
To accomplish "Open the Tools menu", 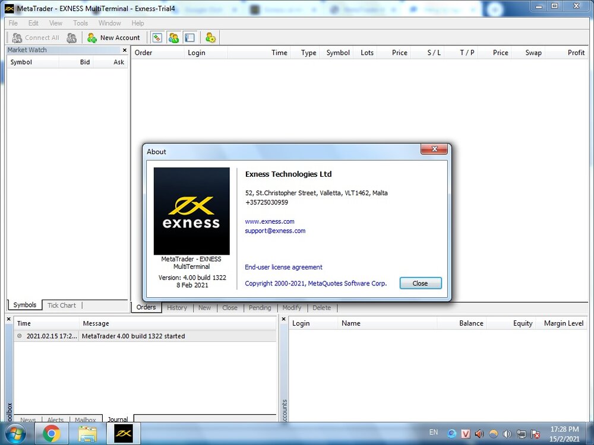I will pos(80,23).
